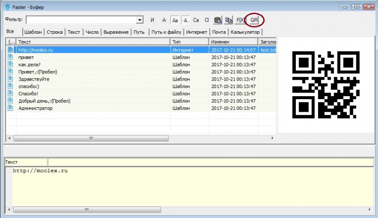Toggle the '·A·' filter option

(x=164, y=20)
